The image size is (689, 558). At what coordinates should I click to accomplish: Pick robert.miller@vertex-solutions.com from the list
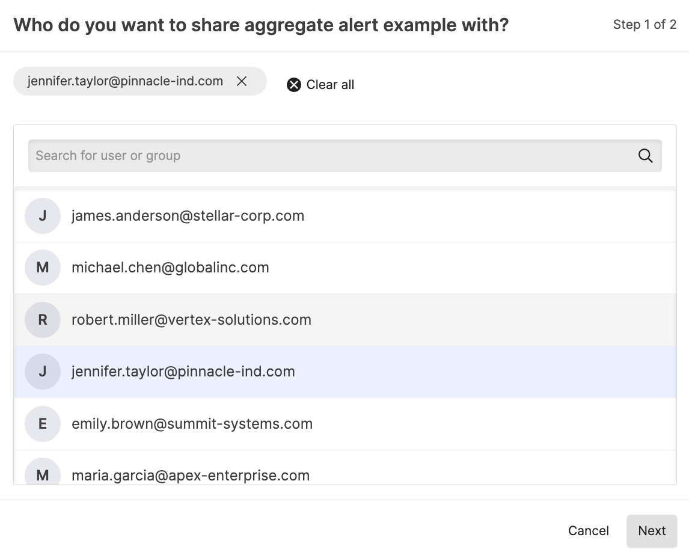(191, 320)
